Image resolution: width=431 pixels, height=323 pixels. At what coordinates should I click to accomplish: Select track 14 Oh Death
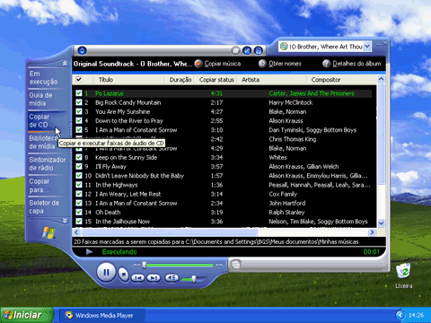(x=224, y=213)
